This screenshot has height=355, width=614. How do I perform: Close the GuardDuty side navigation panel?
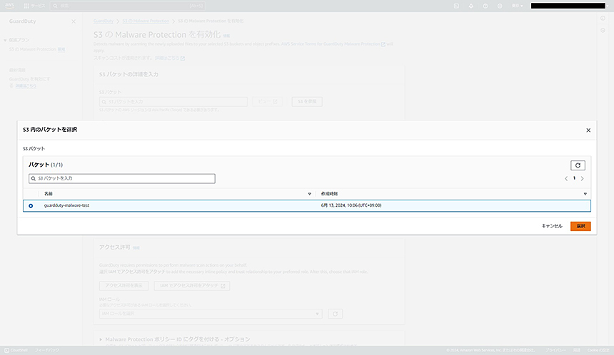click(x=74, y=21)
